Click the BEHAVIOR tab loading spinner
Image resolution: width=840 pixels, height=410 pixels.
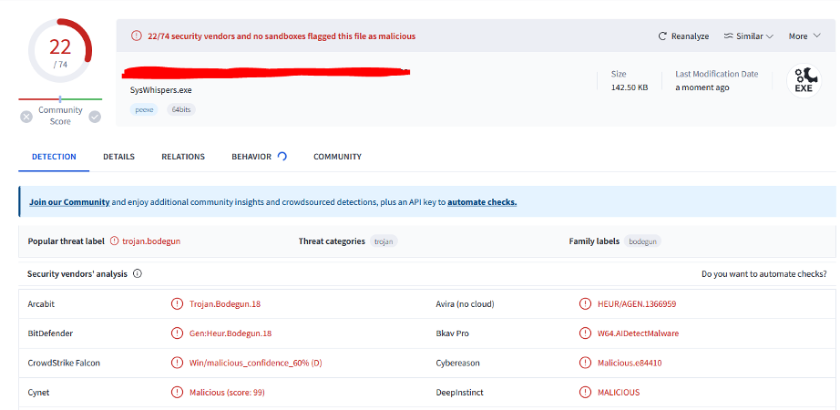pyautogui.click(x=282, y=157)
